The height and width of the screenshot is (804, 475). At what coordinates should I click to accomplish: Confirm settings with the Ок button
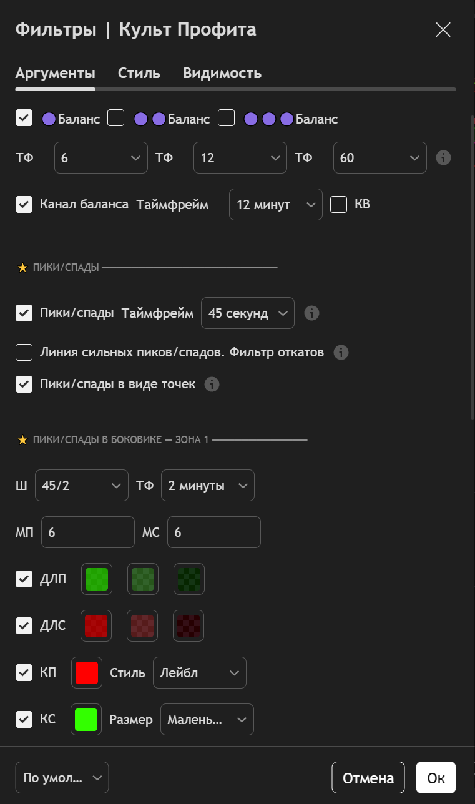pos(436,778)
